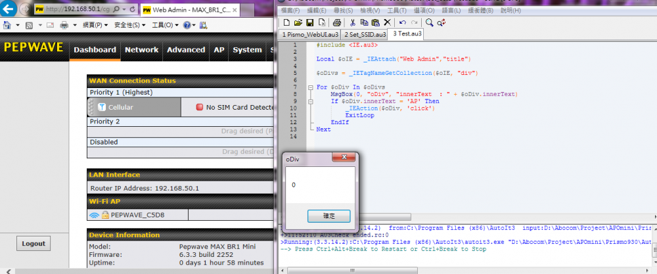Click the address bar search magnifier

[116, 9]
